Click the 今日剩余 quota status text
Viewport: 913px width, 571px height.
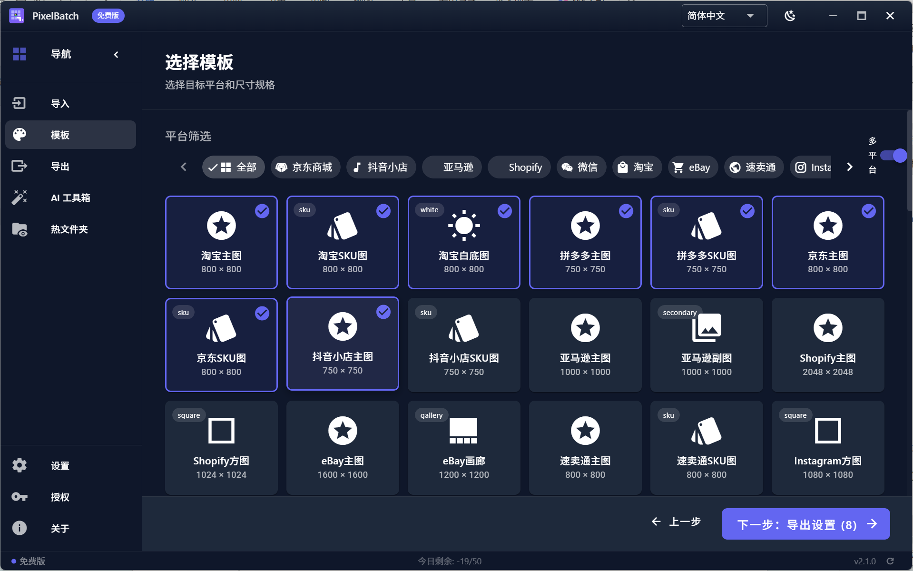click(450, 561)
